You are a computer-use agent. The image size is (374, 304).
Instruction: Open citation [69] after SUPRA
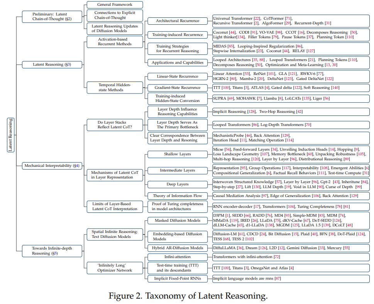click(230, 99)
